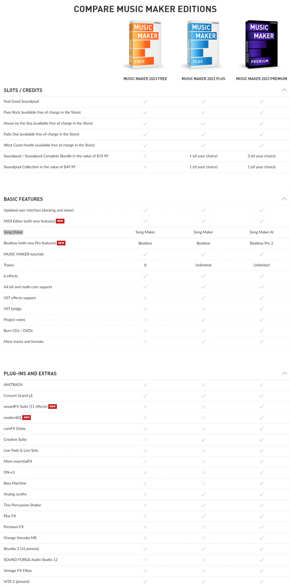Click the Music Maker Premium box image

coord(261,45)
